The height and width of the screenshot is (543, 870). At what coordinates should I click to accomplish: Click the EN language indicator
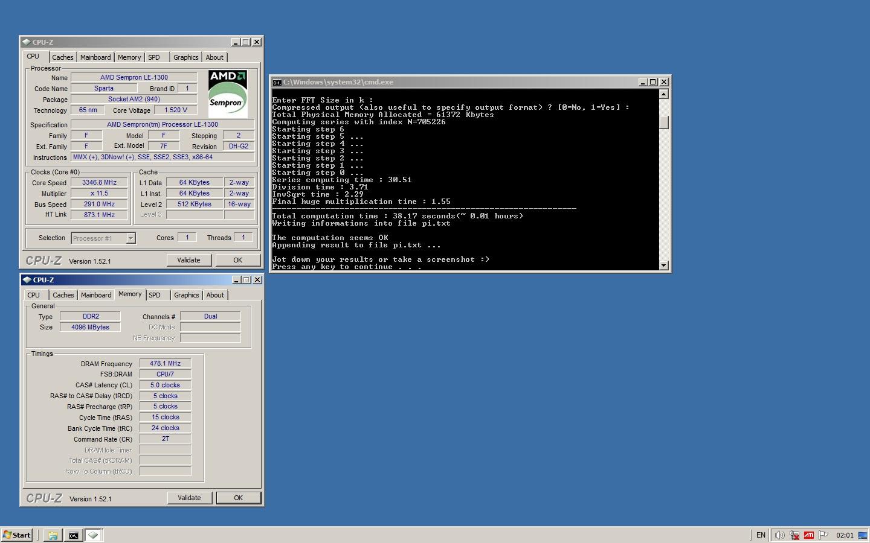coord(761,535)
